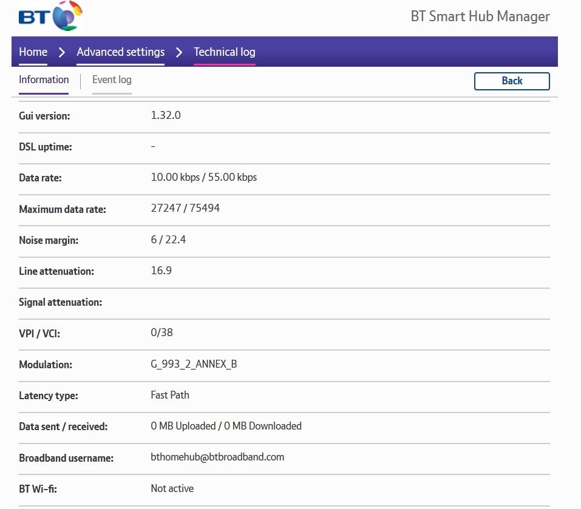The image size is (581, 509).
Task: Select maximum data rate 27247 / 75494
Action: click(185, 208)
